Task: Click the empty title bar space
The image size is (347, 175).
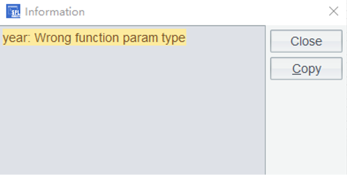Action: (201, 12)
